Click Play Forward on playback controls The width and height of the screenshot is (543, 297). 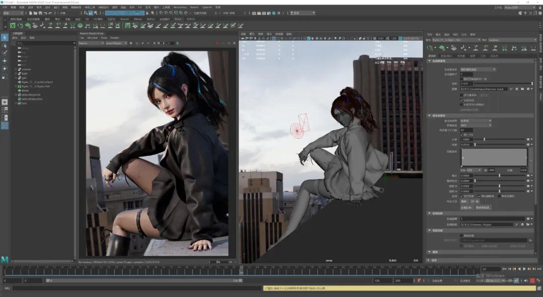pyautogui.click(x=524, y=269)
